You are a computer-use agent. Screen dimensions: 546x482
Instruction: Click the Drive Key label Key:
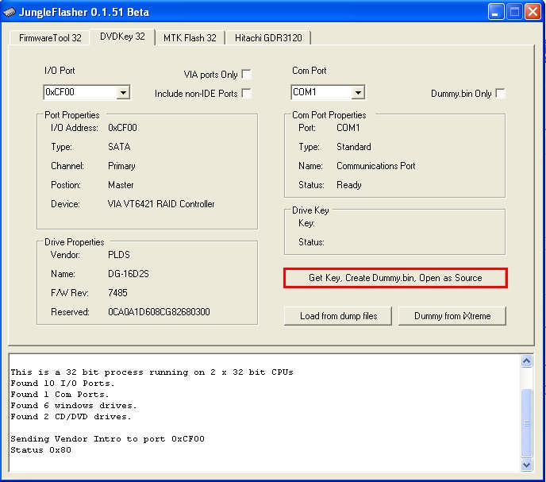click(x=306, y=223)
